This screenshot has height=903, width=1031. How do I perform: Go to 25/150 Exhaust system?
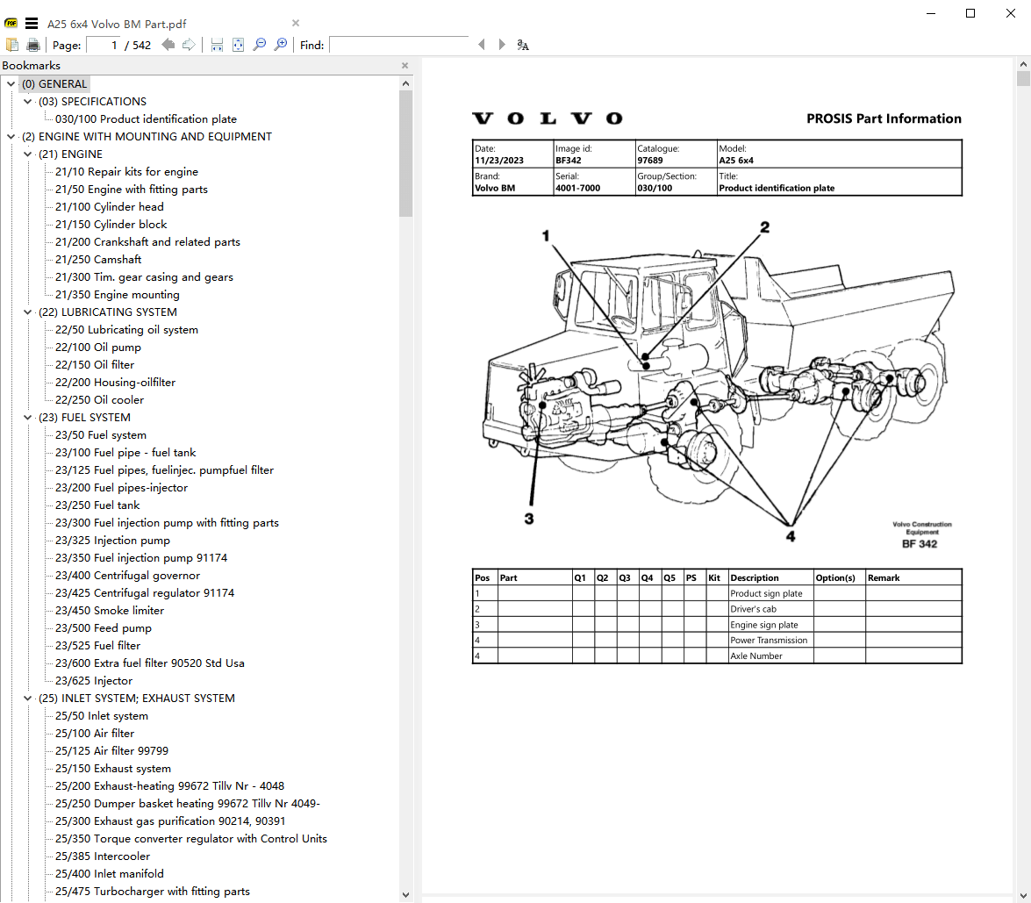pos(113,768)
